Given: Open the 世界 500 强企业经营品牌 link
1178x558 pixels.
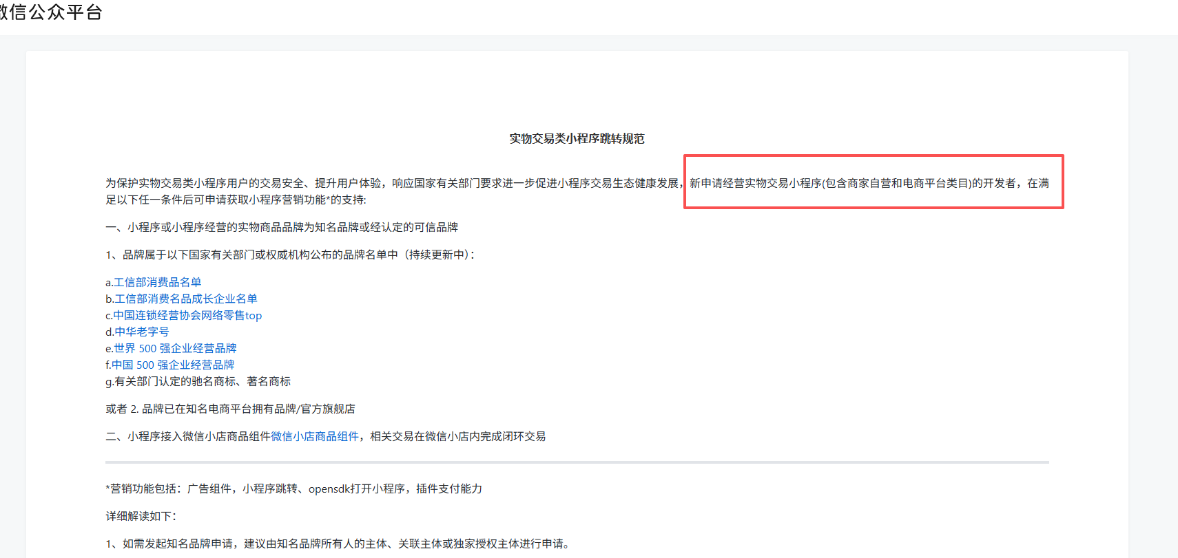Looking at the screenshot, I should (x=176, y=348).
